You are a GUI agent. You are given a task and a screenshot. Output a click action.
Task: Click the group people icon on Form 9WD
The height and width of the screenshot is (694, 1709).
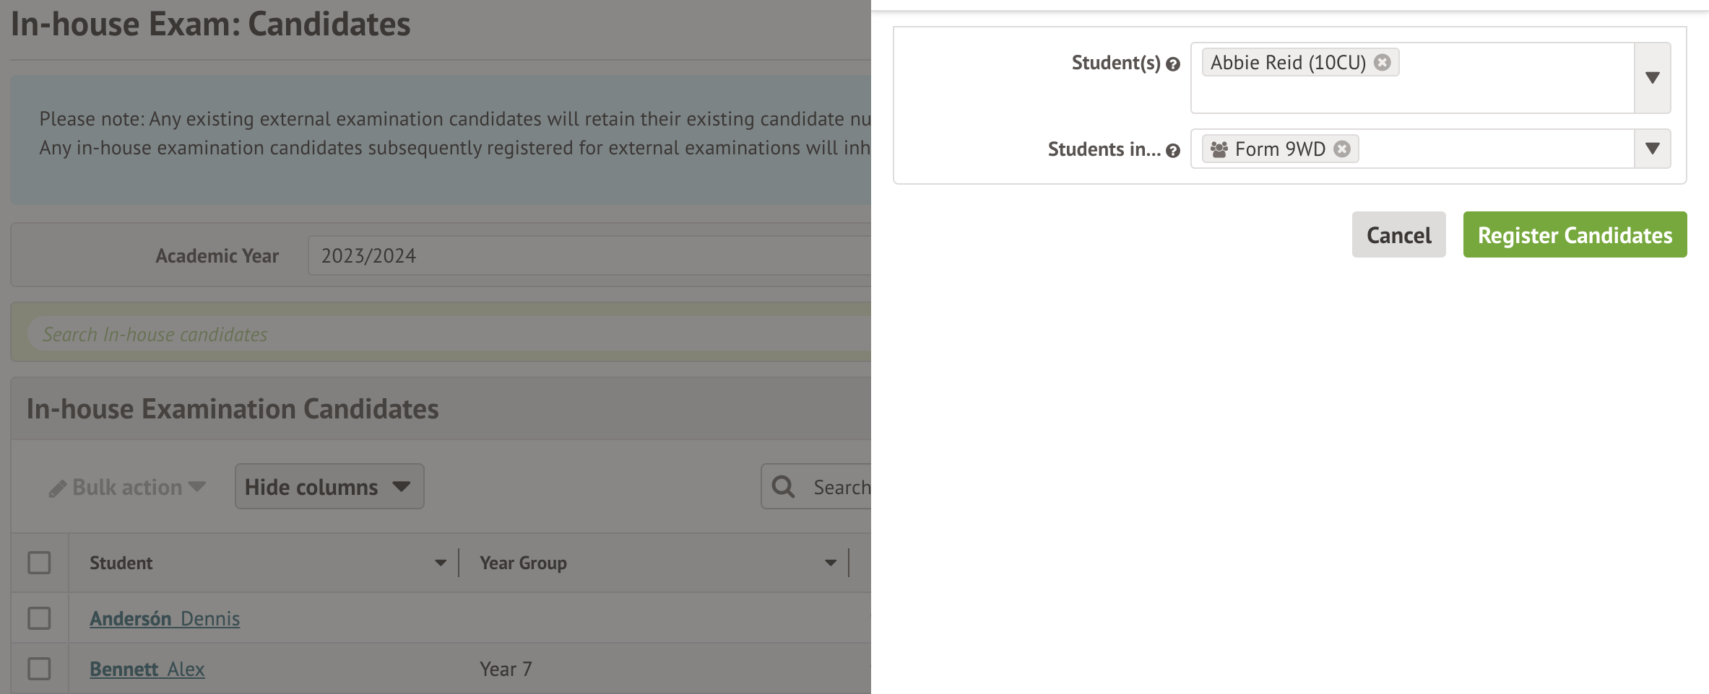(1219, 149)
